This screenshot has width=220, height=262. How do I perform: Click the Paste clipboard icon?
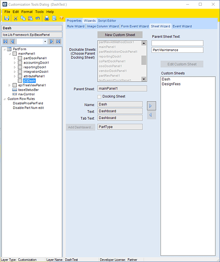pyautogui.click(x=30, y=18)
